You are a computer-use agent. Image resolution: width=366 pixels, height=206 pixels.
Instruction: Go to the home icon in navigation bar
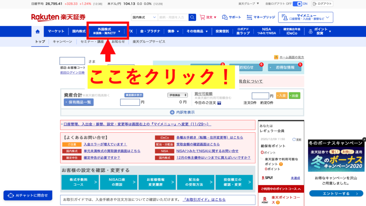pyautogui.click(x=38, y=31)
